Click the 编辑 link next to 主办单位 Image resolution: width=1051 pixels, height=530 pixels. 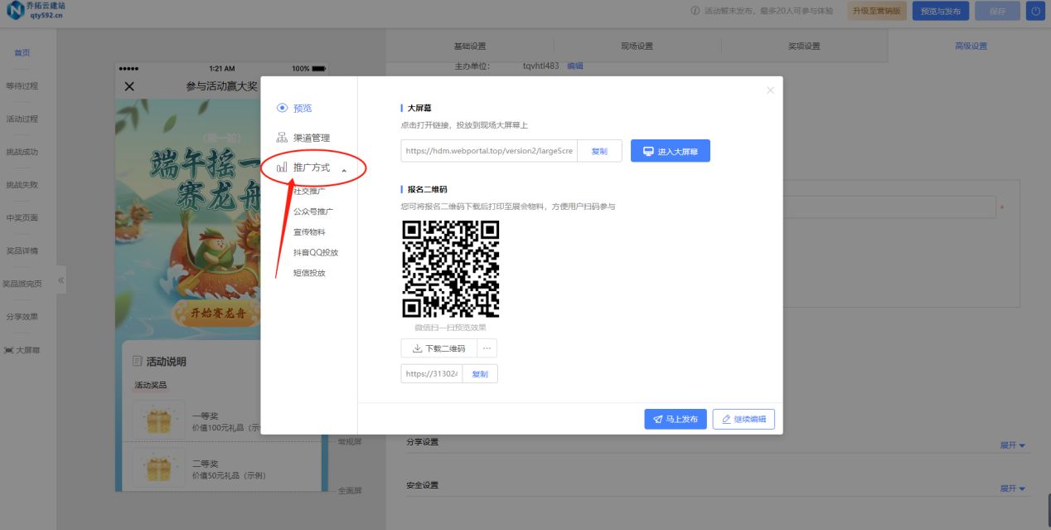pyautogui.click(x=572, y=65)
